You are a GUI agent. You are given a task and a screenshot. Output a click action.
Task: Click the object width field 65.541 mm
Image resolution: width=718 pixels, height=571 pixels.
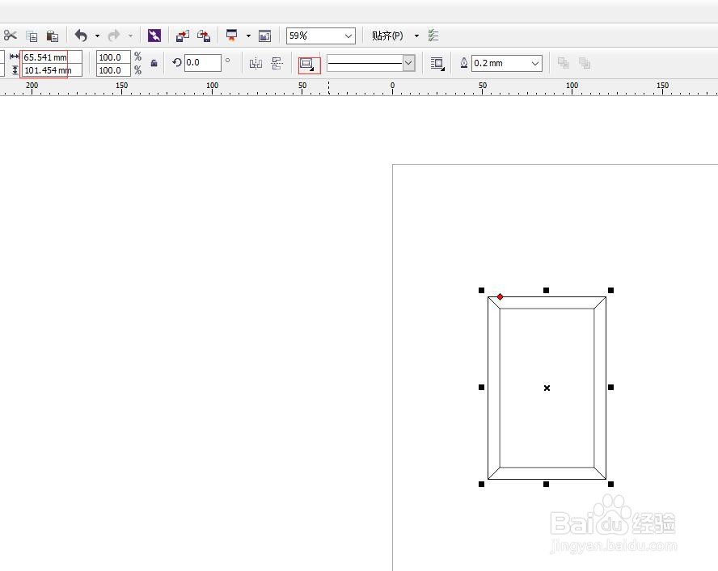click(x=52, y=57)
